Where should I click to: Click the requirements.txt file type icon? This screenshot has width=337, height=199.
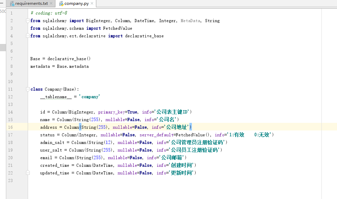(x=12, y=4)
